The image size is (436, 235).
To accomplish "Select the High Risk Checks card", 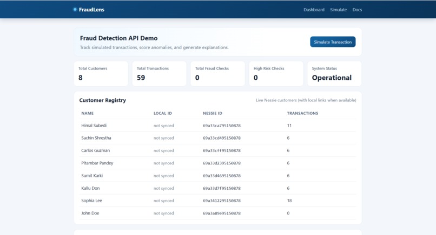I will point(276,74).
